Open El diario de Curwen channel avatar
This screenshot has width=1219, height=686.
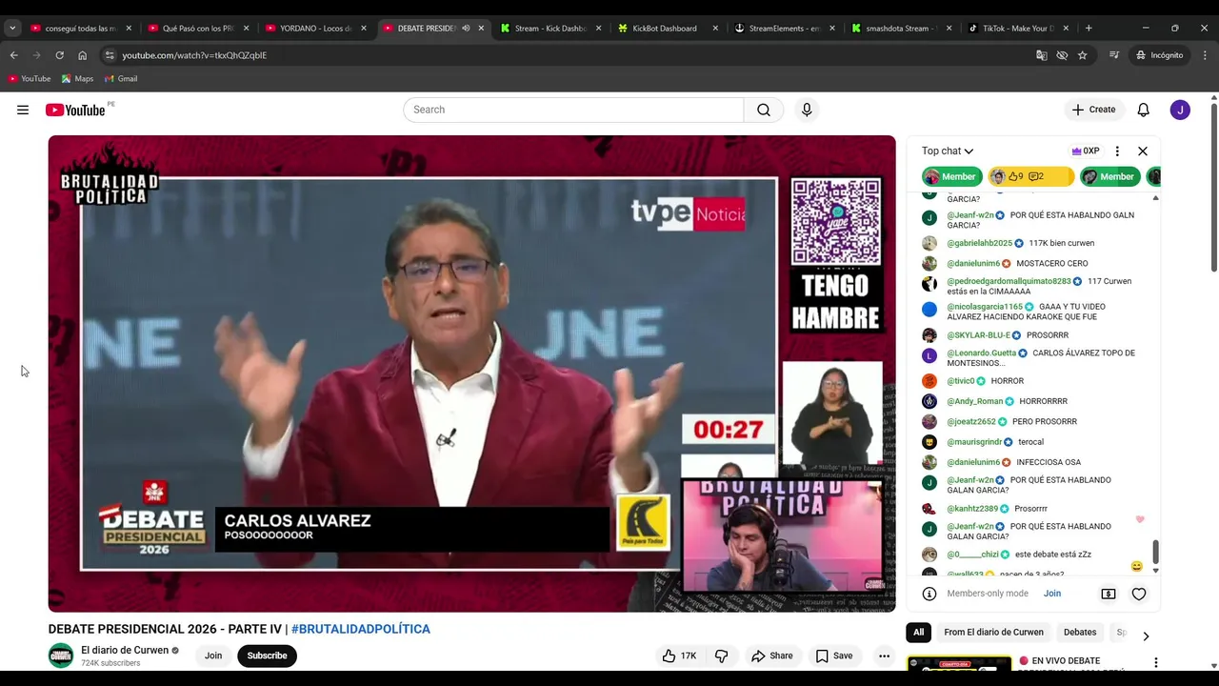pyautogui.click(x=61, y=656)
